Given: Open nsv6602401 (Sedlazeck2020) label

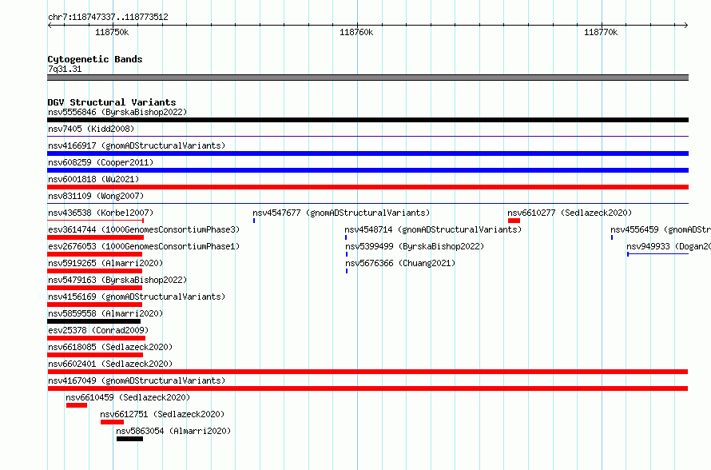Looking at the screenshot, I should 110,364.
